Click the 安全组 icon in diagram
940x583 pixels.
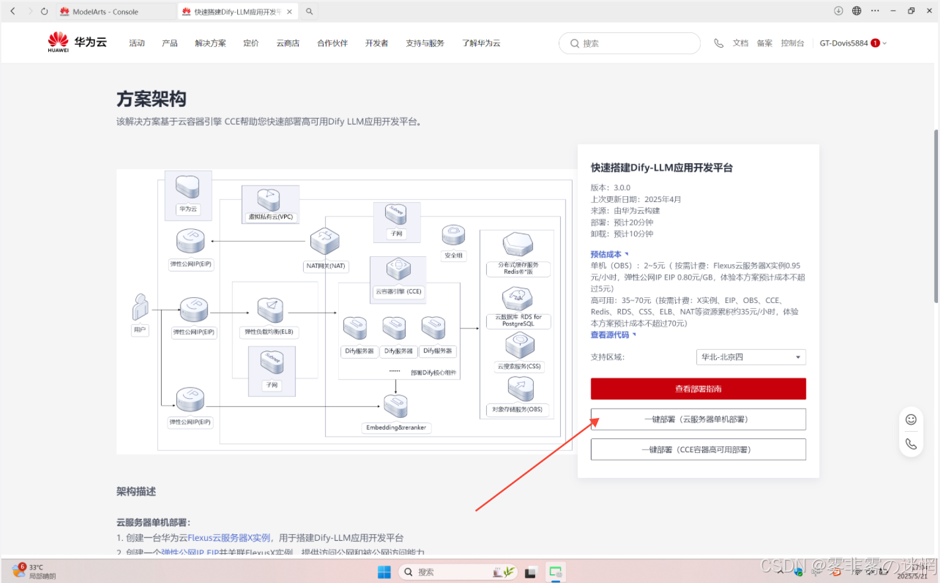pos(453,235)
